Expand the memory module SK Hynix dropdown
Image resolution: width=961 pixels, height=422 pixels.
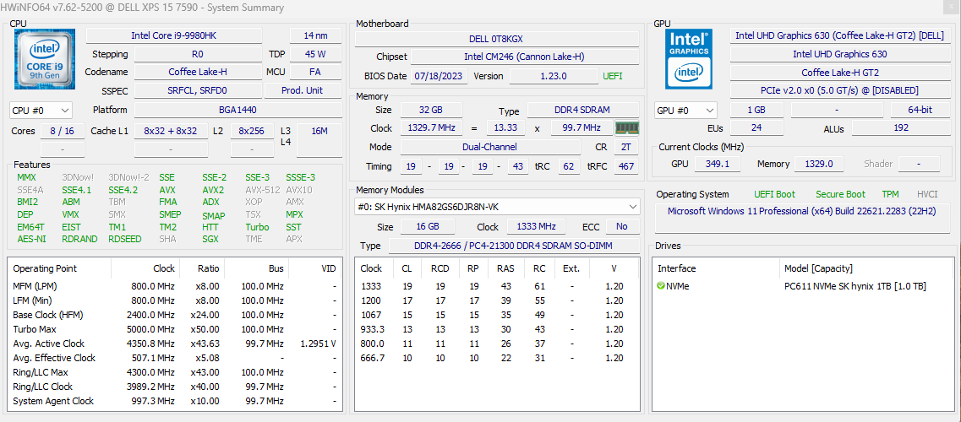click(x=497, y=207)
